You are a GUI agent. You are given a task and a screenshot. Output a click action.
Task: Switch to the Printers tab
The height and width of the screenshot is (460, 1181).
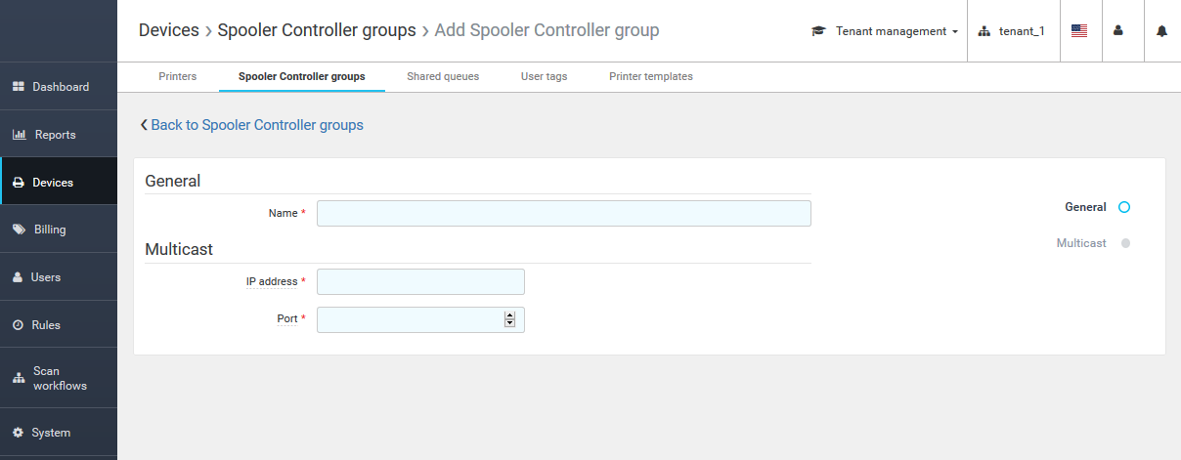tap(177, 76)
